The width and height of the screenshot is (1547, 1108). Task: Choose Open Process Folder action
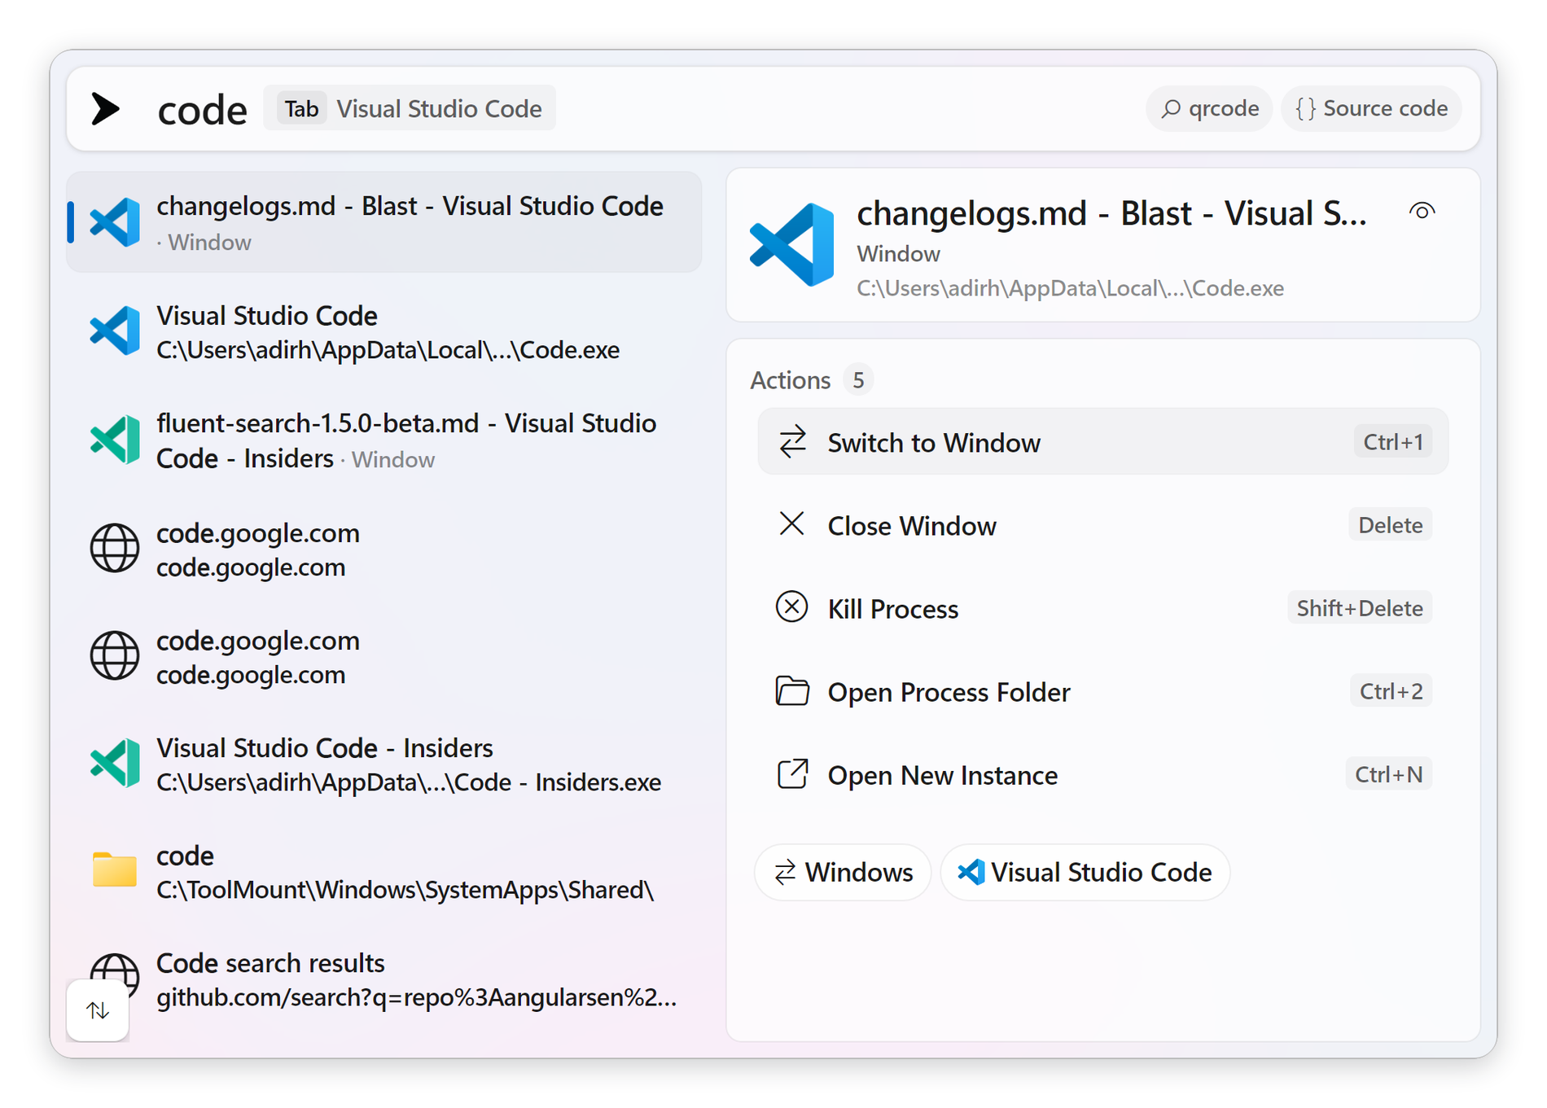coord(1103,690)
